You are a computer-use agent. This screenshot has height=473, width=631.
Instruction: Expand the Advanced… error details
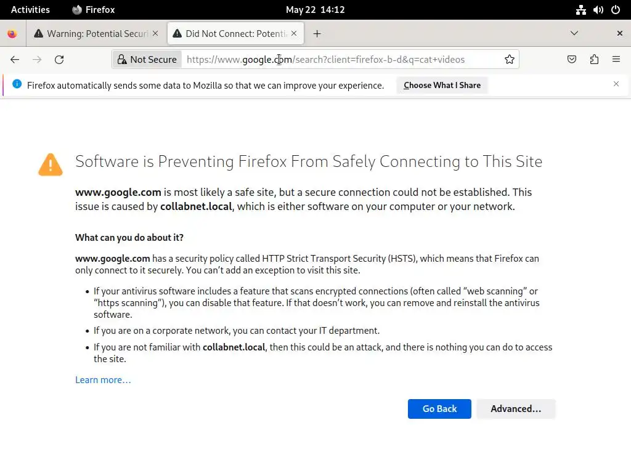tap(516, 409)
